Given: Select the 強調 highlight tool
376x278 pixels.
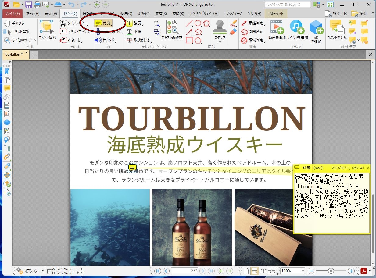Looking at the screenshot, I should (x=134, y=23).
